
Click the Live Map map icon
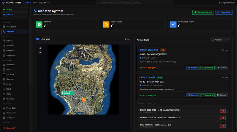[x=38, y=39]
